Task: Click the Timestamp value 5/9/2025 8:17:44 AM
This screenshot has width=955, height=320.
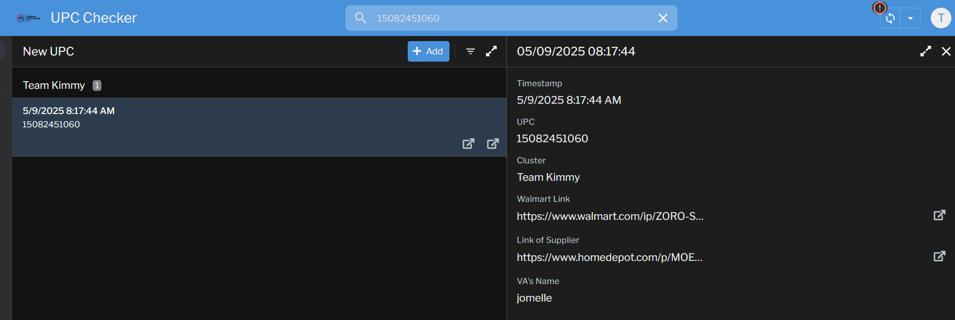Action: point(569,100)
